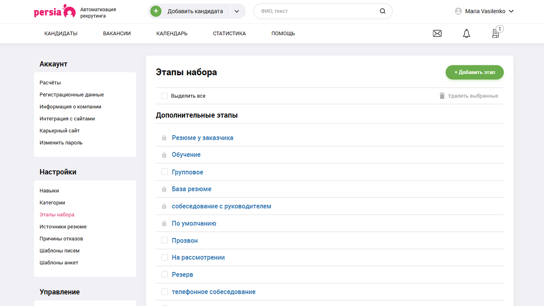The image size is (544, 306).
Task: Open the notifications bell icon
Action: [466, 33]
